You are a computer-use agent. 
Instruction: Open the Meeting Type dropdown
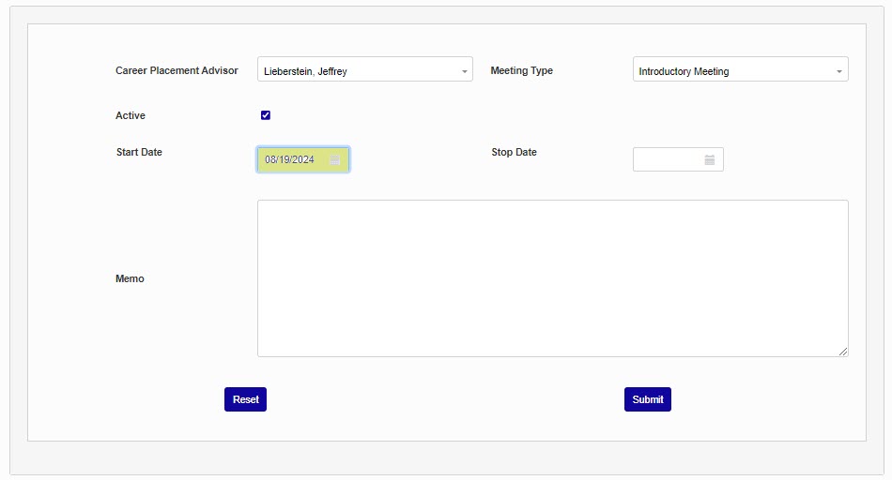click(740, 69)
